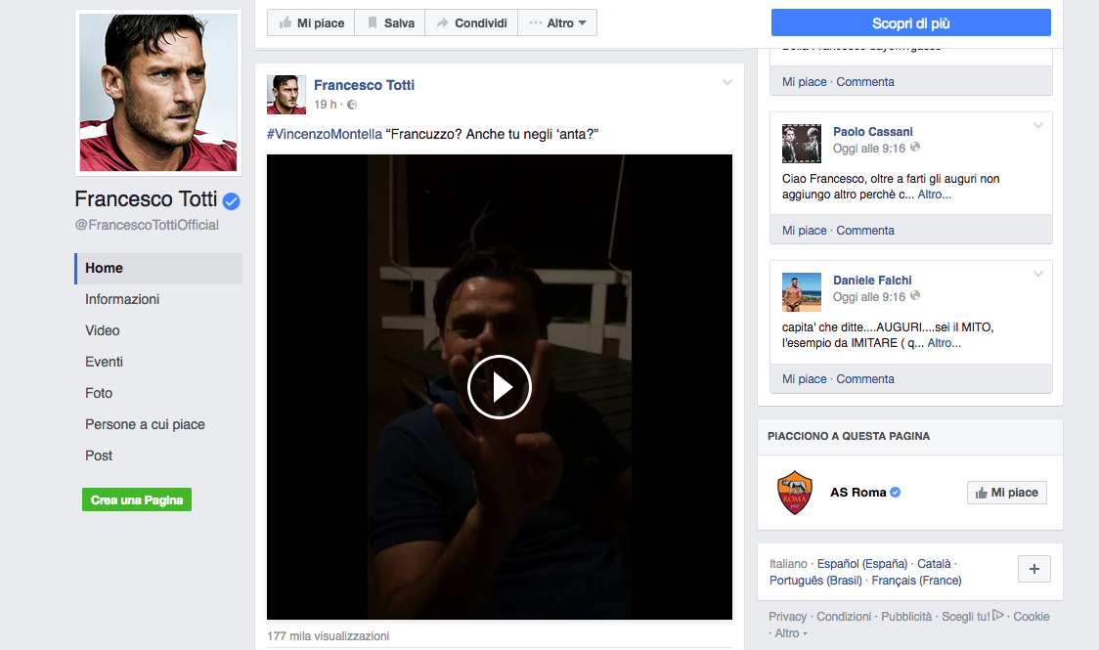Click the AS Roma logo icon
Screen dimensions: 1099x650
point(794,493)
